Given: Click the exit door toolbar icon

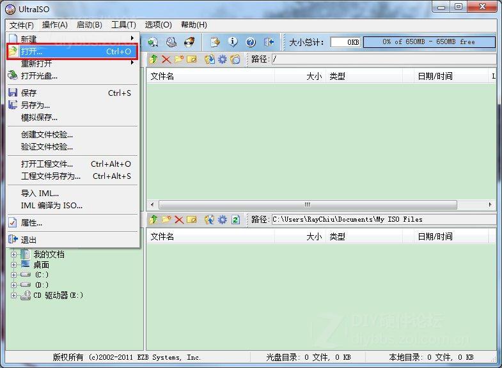Looking at the screenshot, I should tap(269, 42).
